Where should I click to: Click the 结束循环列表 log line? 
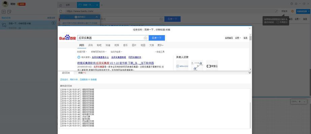(77, 114)
